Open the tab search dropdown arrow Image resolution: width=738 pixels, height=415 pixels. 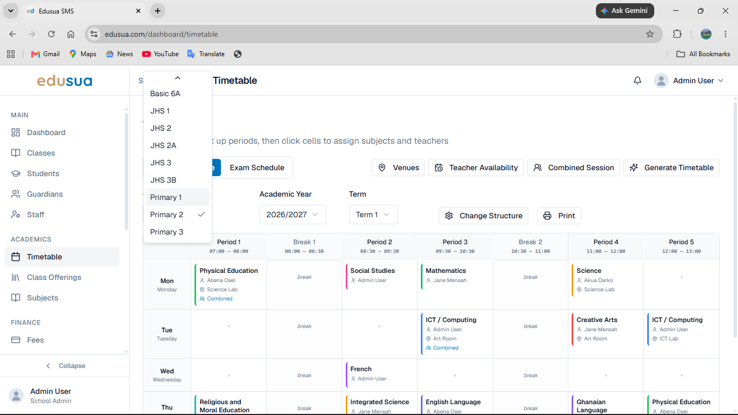[x=10, y=11]
